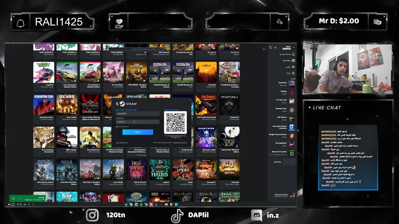
Task: Click the Steam QR code image
Action: point(175,122)
